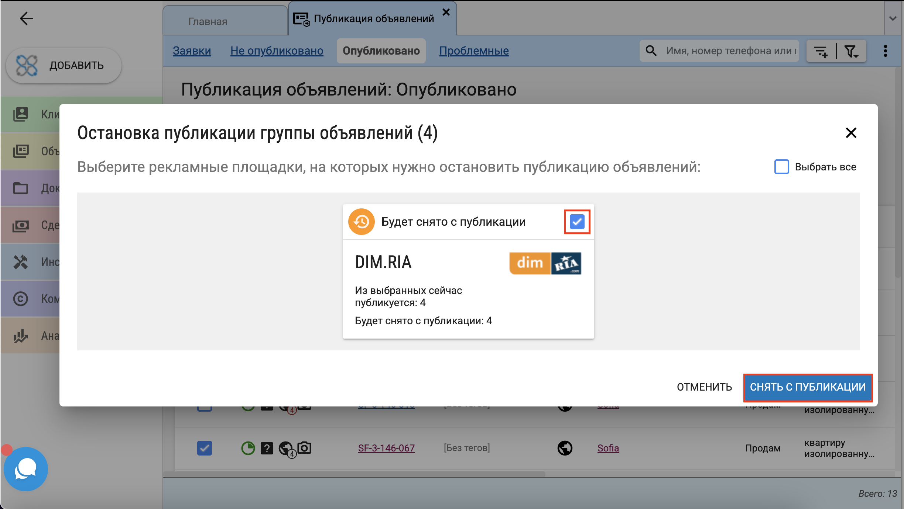The image size is (904, 509).
Task: Open the Аналитика chart sidebar icon
Action: pos(21,336)
